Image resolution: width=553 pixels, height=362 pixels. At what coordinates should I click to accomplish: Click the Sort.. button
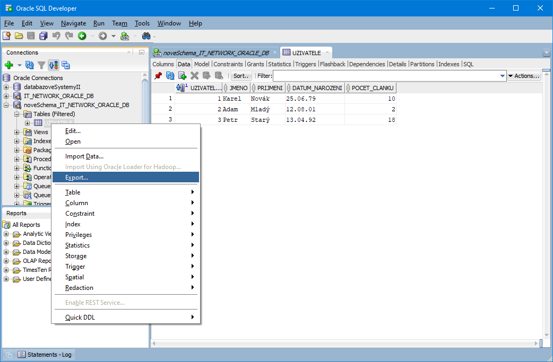(241, 76)
